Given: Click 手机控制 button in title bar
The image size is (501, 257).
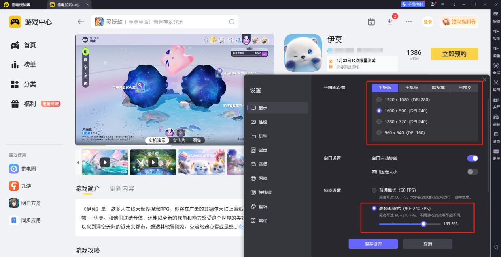Looking at the screenshot, I should point(412,4).
